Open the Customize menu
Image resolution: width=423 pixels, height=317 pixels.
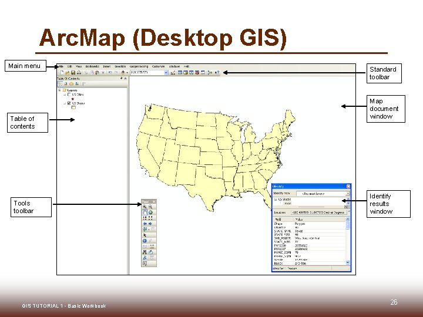(x=159, y=66)
